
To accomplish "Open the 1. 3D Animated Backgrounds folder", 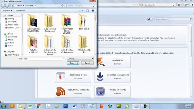I will click(50, 23).
